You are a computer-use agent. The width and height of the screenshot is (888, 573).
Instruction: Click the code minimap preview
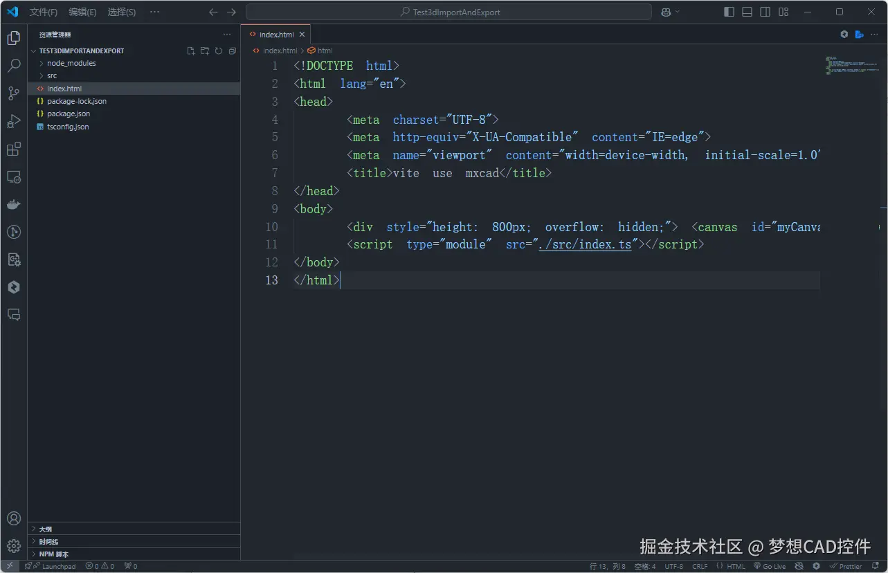852,64
